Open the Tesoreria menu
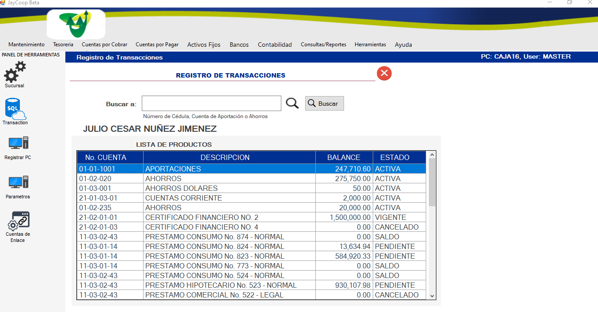The height and width of the screenshot is (312, 598). click(x=63, y=45)
